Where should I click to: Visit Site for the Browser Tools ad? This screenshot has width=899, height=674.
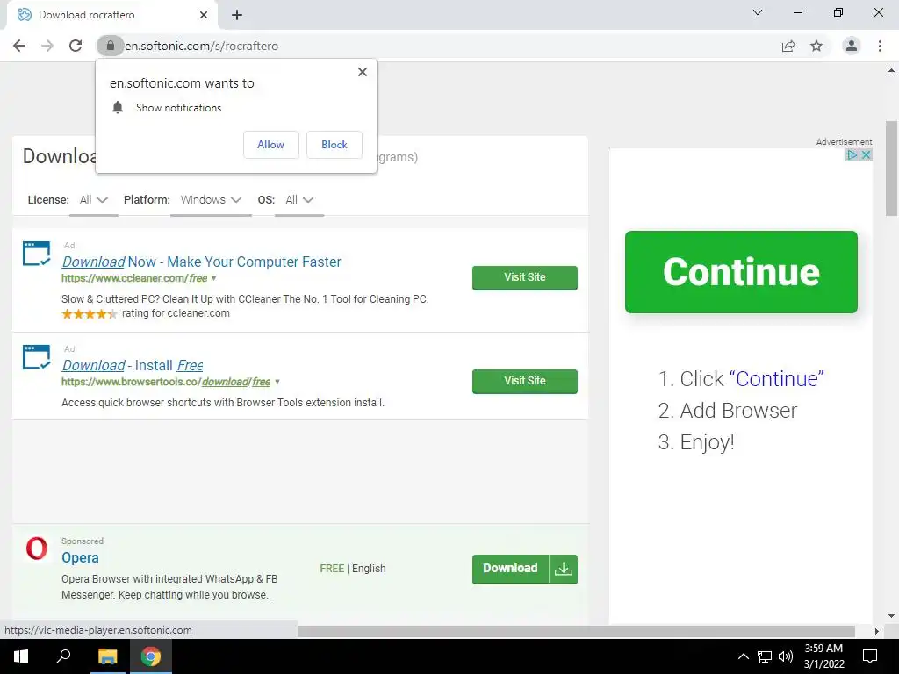[525, 381]
